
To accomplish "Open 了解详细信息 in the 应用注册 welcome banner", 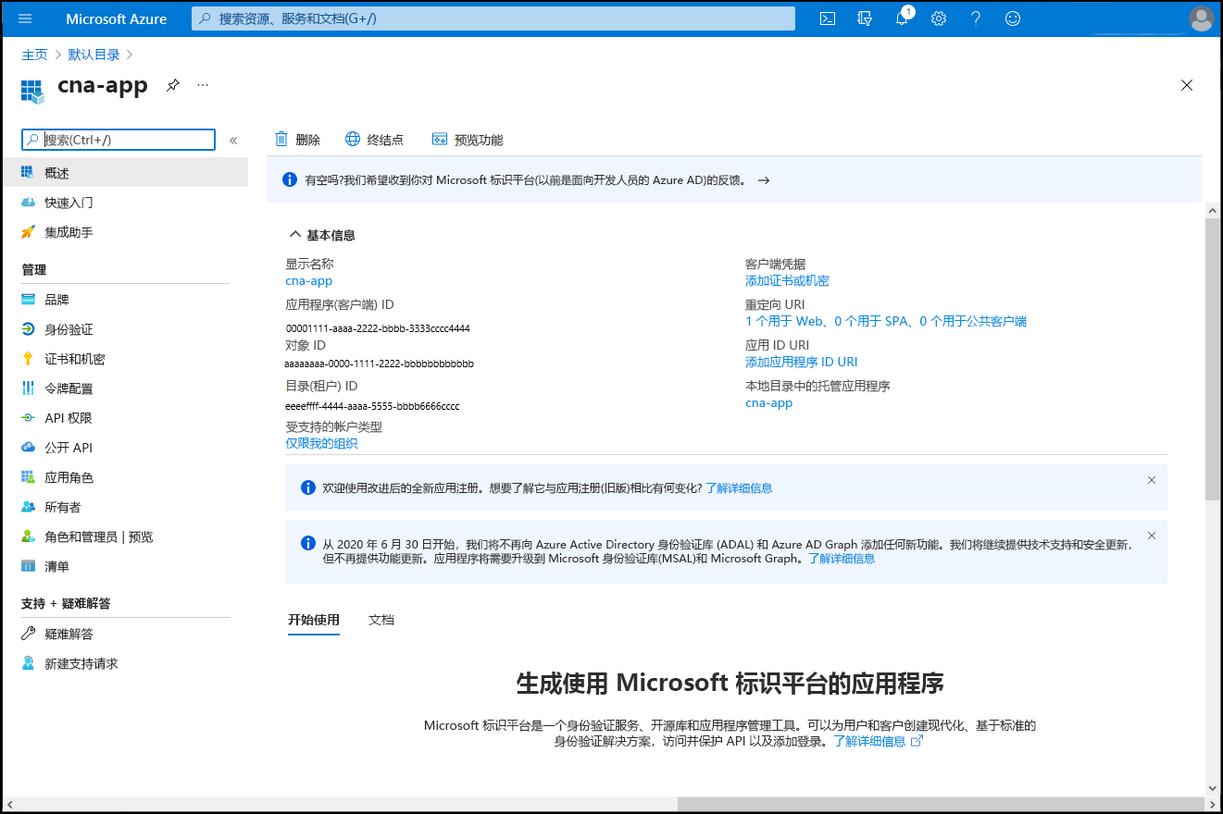I will (x=739, y=487).
